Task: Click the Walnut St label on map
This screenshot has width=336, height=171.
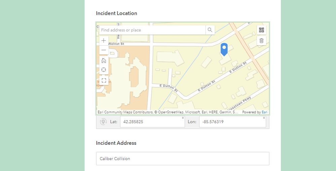Action: pyautogui.click(x=116, y=44)
